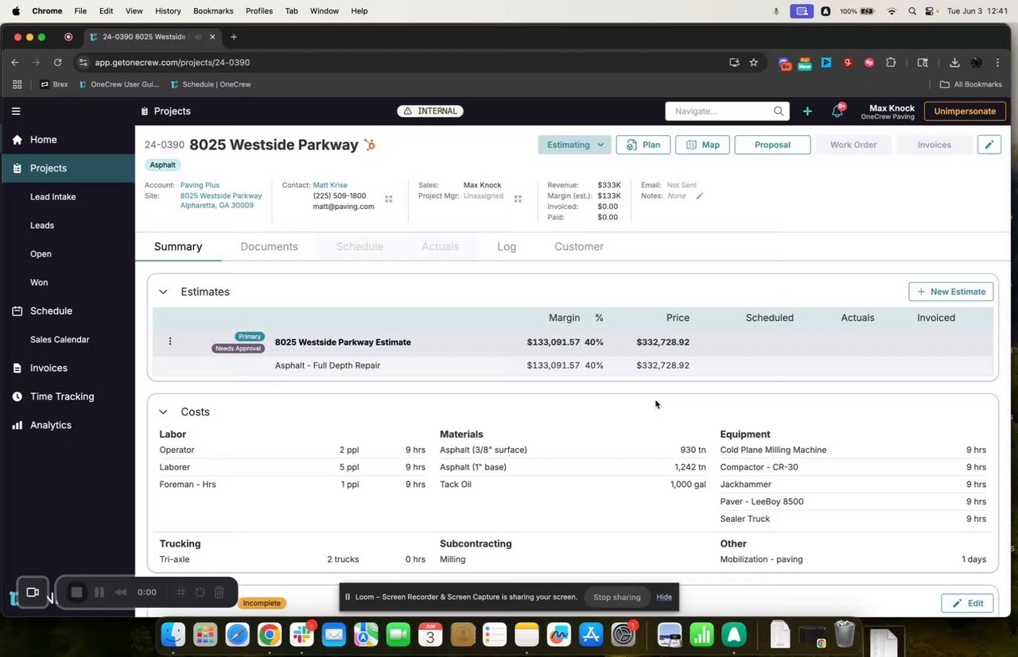1018x657 pixels.
Task: Open a new Chrome tab
Action: point(234,37)
